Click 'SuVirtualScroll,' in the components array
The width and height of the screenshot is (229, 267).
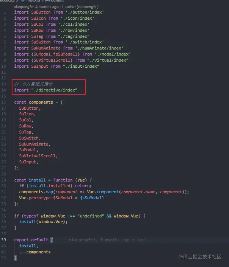point(38,156)
